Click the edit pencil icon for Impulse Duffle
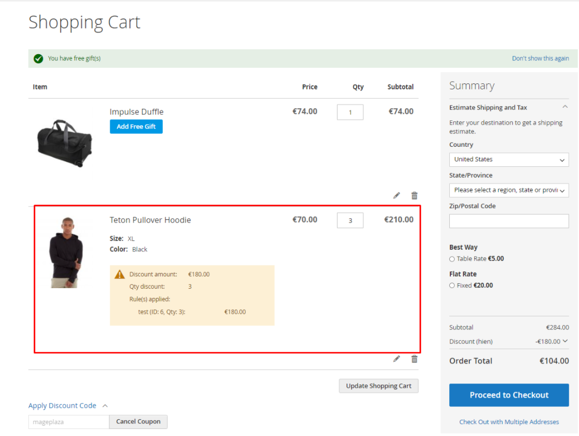Screen dimensions: 579x436 [x=397, y=196]
